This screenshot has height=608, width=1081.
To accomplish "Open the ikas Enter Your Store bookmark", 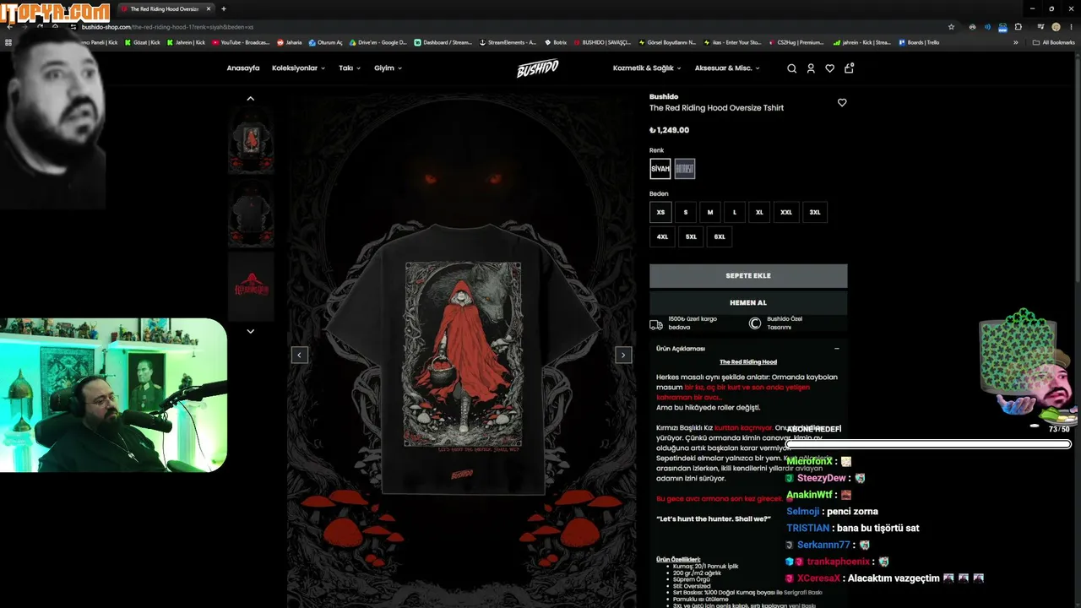I will (x=731, y=42).
